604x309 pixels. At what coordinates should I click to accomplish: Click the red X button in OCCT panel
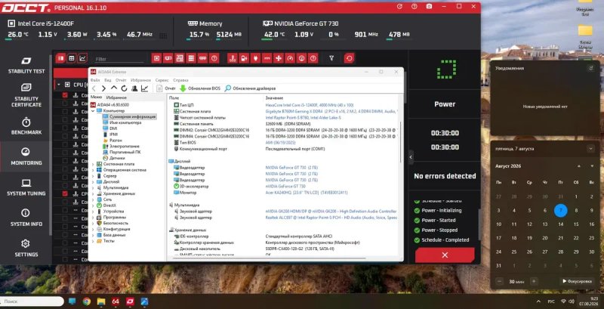445,255
